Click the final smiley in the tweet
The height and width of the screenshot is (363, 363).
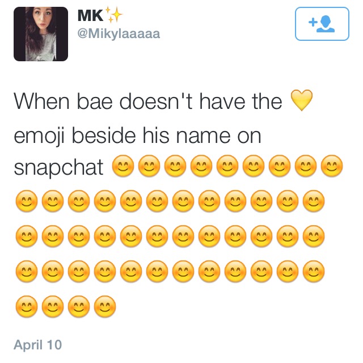pos(105,306)
